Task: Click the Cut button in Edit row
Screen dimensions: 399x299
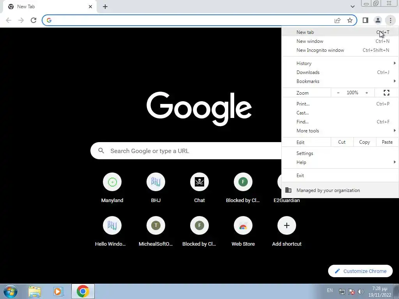Action: [342, 142]
